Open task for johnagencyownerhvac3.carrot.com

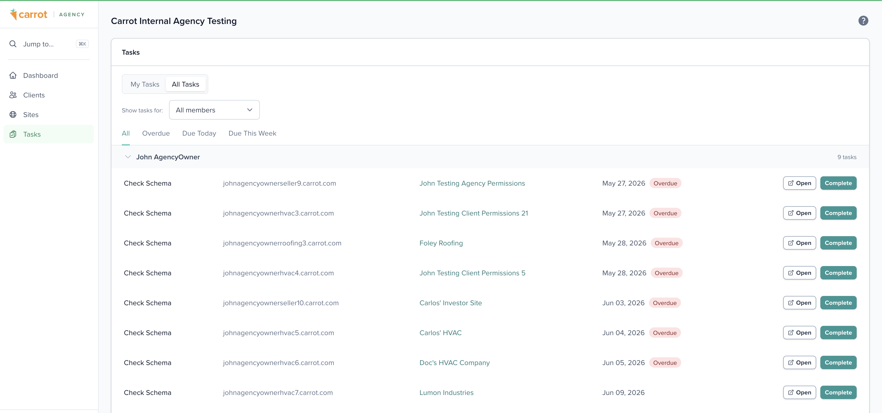(799, 213)
